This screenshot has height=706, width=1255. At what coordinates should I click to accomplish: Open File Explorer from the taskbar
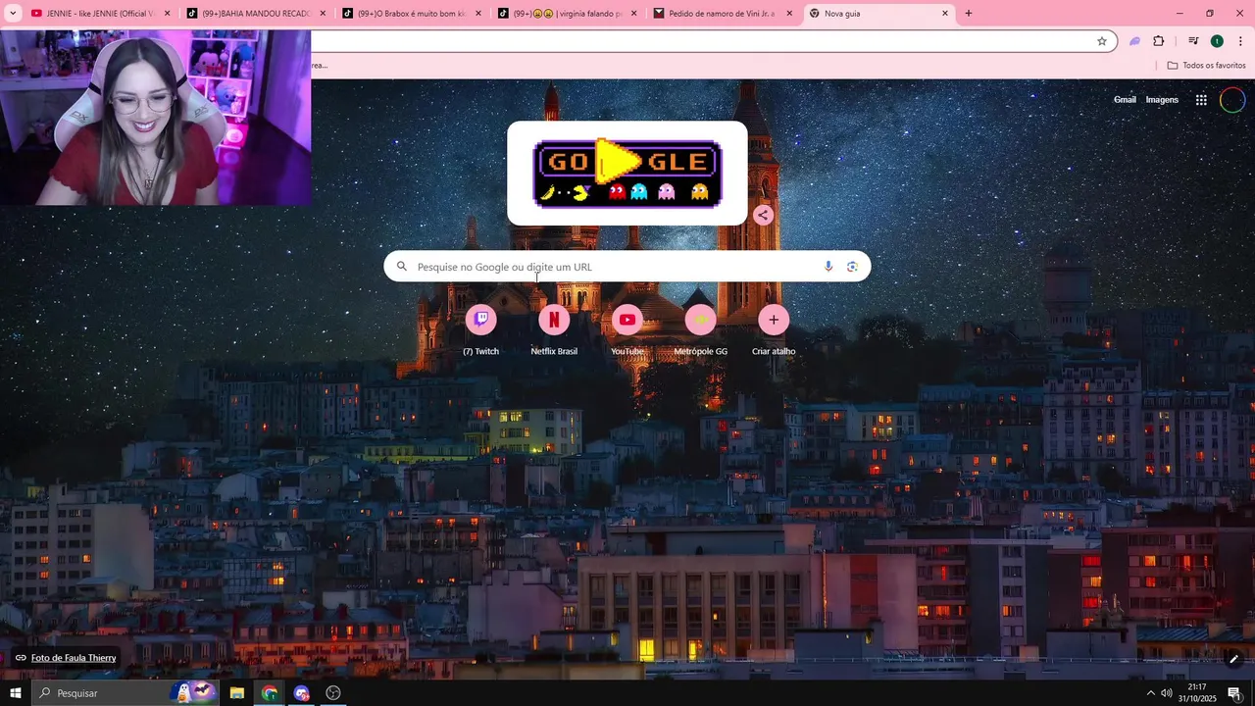237,693
